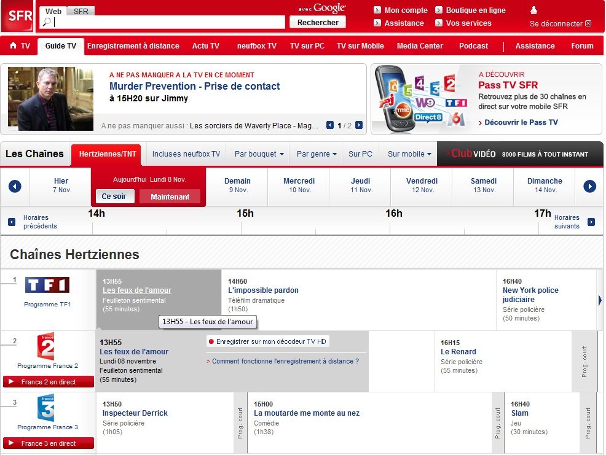
Task: Select the Web search tab
Action: pos(53,11)
